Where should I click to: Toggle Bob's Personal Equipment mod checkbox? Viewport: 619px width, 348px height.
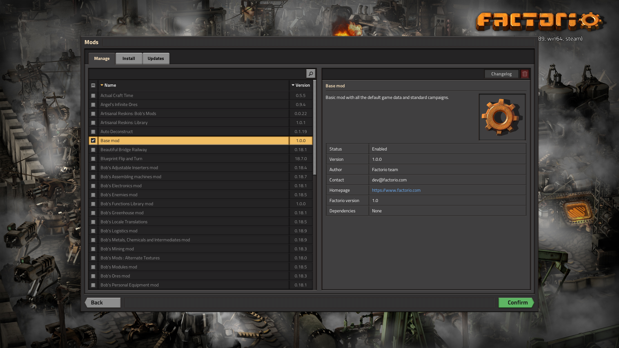(93, 285)
